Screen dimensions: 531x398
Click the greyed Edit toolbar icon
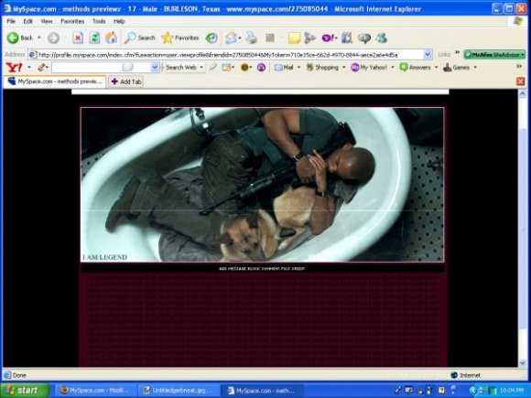(x=270, y=38)
